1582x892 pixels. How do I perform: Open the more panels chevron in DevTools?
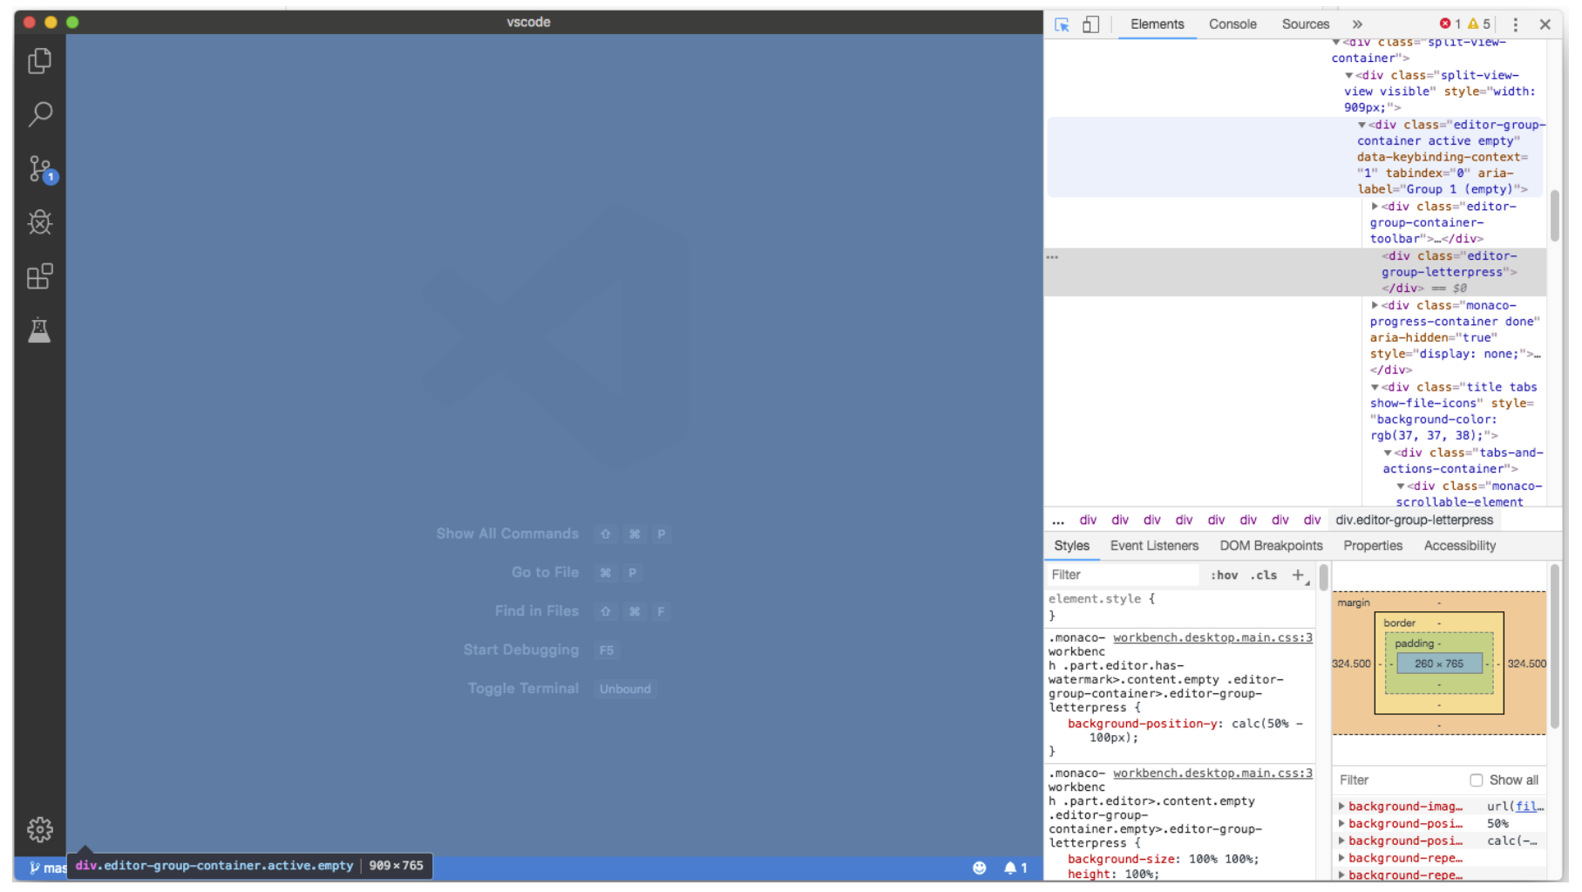point(1357,24)
